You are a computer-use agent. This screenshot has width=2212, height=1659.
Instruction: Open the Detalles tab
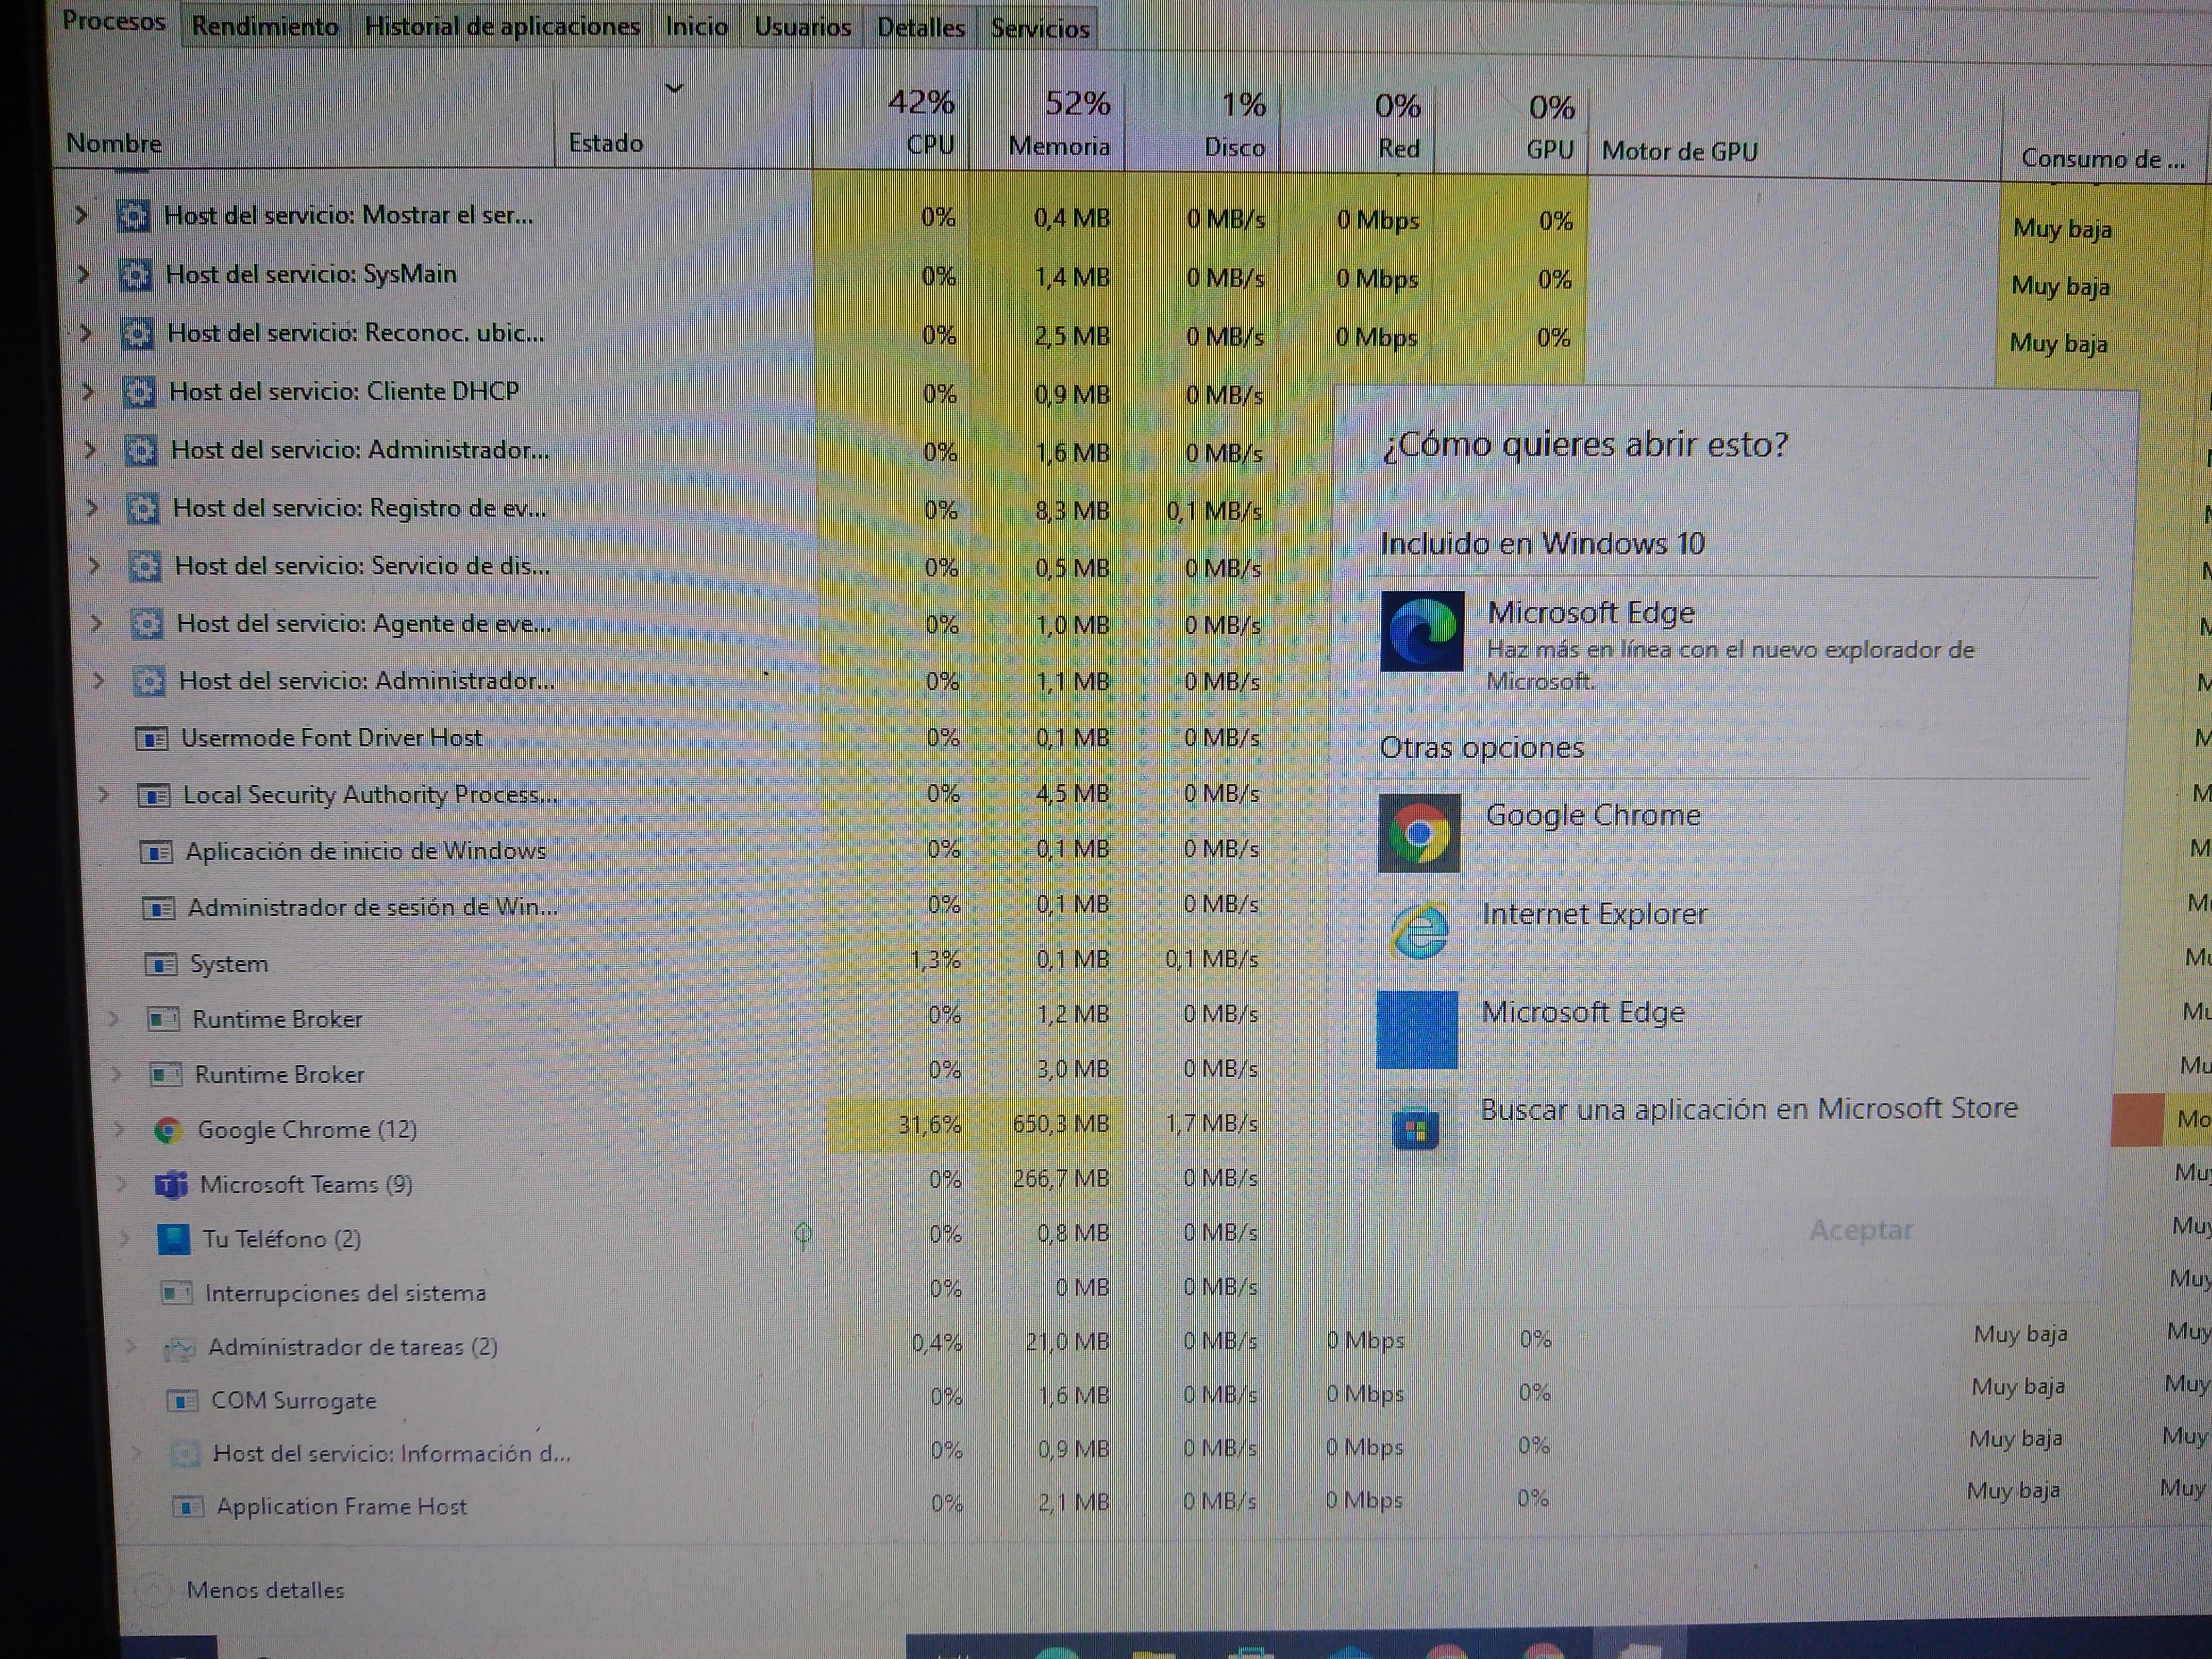920,28
